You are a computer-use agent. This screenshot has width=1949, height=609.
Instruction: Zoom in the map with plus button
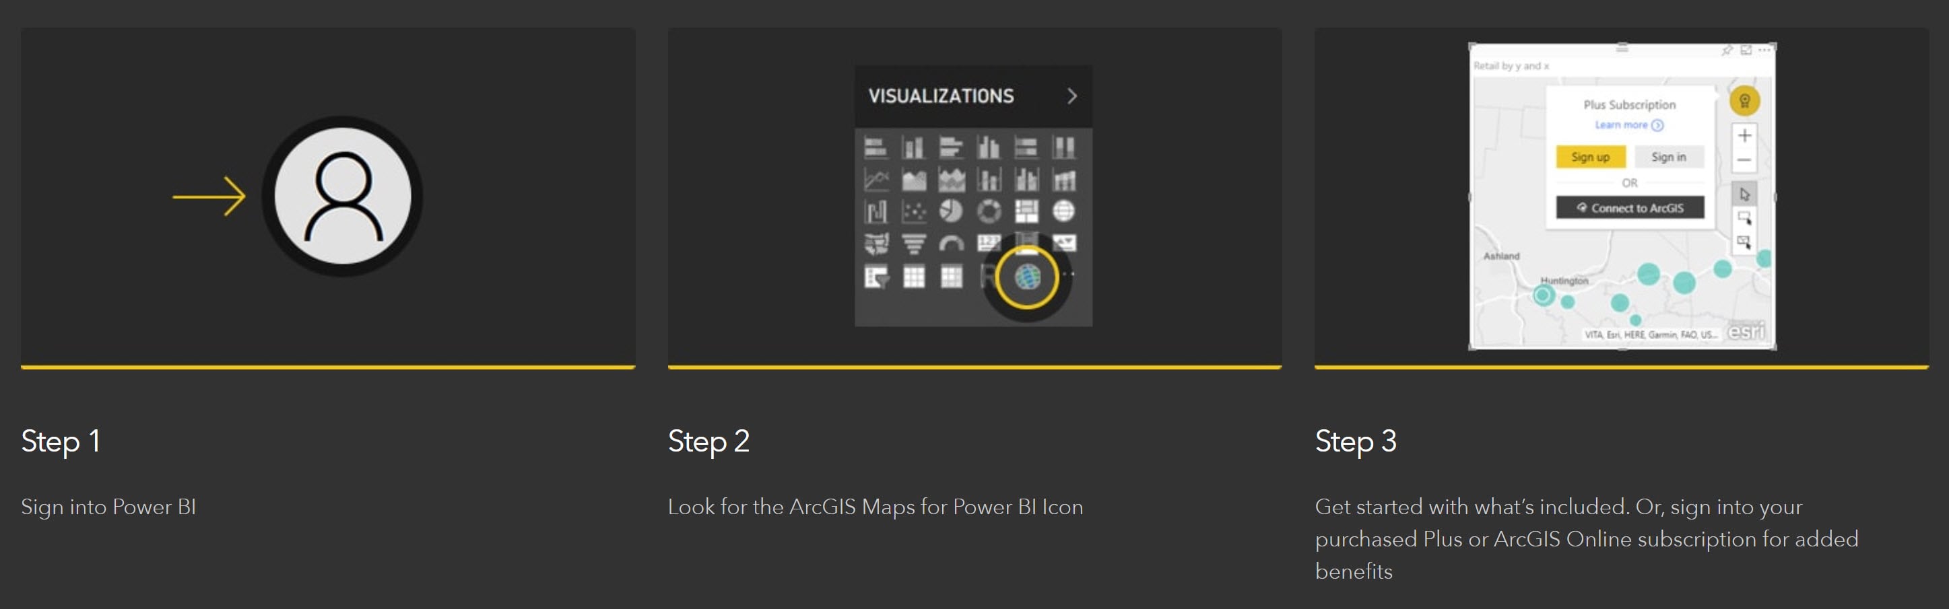point(1744,136)
